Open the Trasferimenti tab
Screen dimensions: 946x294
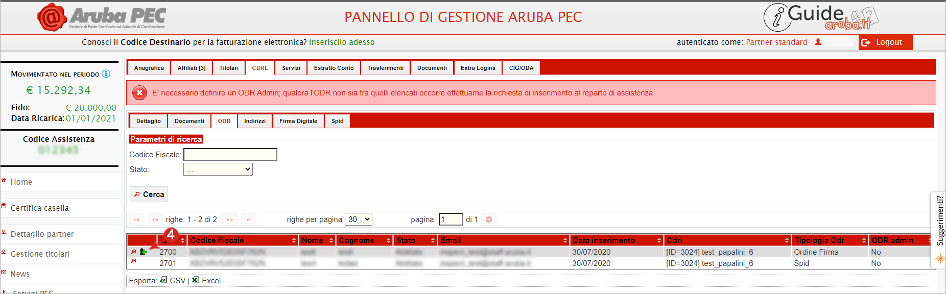386,68
